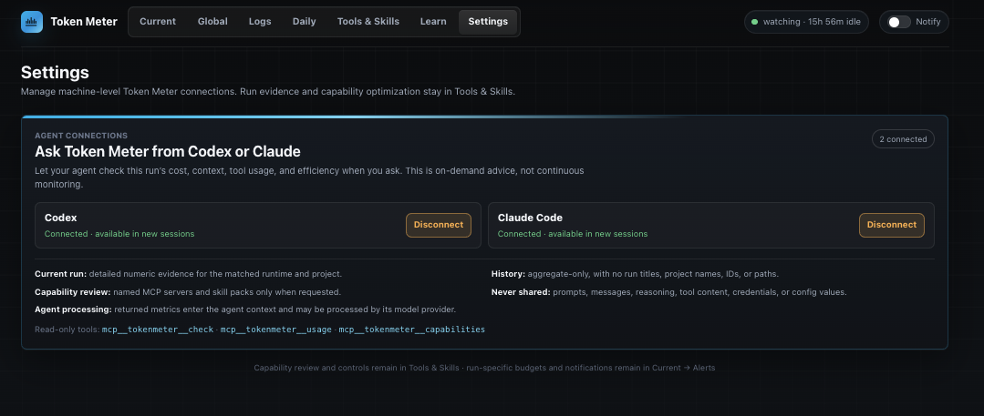The width and height of the screenshot is (984, 416).
Task: Click the on-demand advice description paragraph
Action: coord(309,178)
